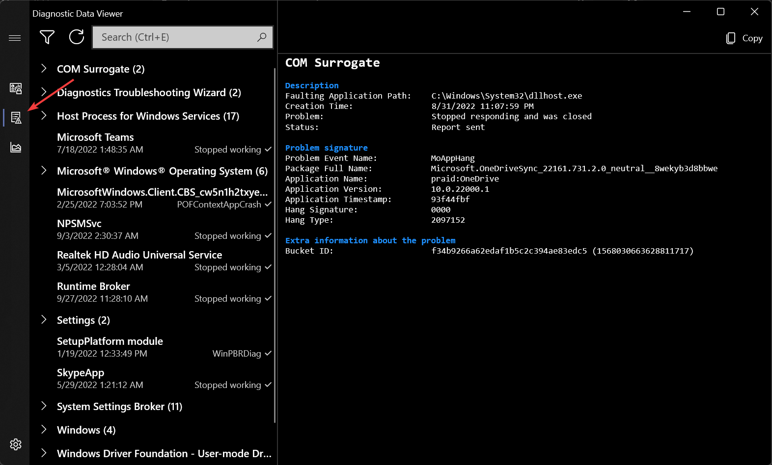772x465 pixels.
Task: Click the COM Surrogate report title
Action: click(332, 63)
